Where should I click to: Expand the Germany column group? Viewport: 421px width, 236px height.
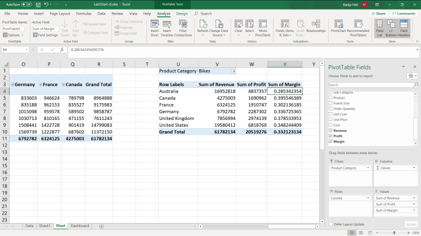12,84
